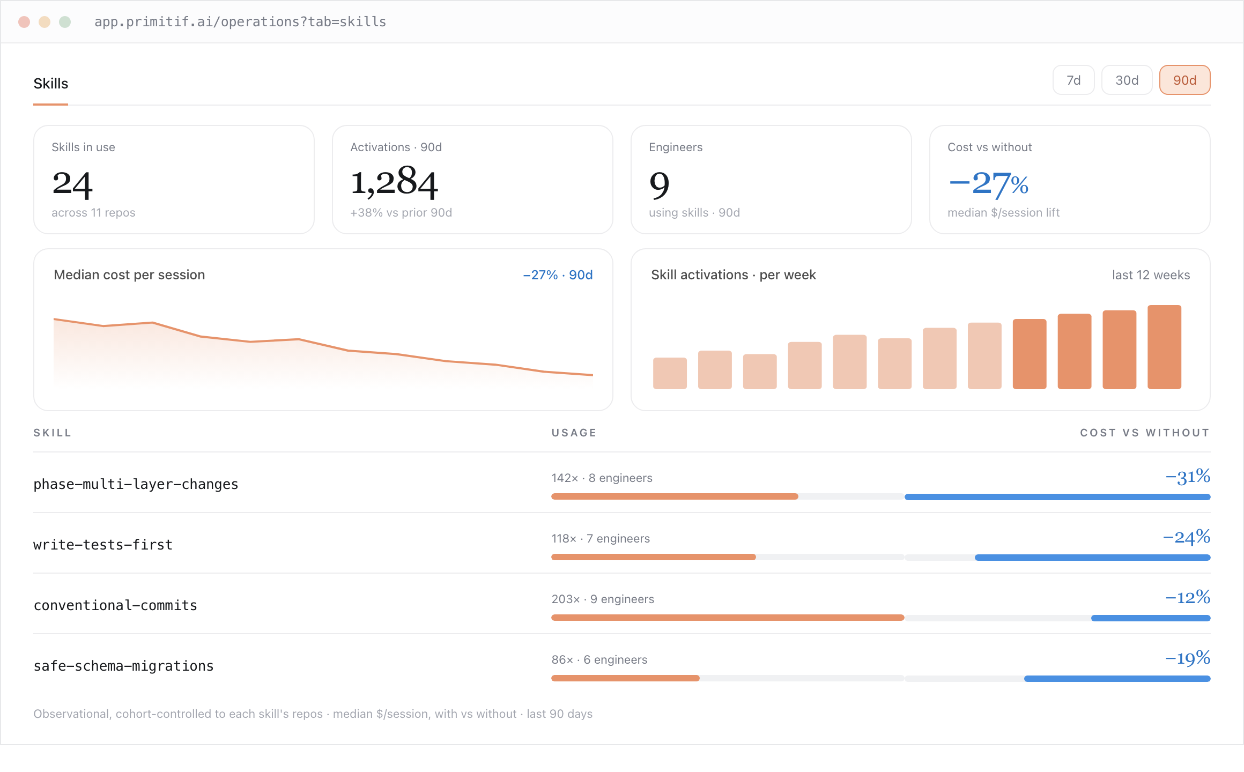The width and height of the screenshot is (1244, 772).
Task: Sort by the USAGE column header
Action: click(574, 433)
